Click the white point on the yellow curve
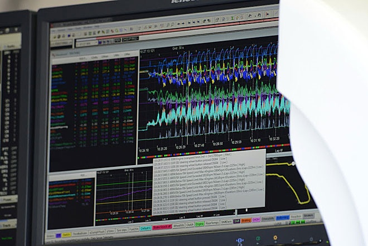This screenshot has height=246, width=368. pos(293,163)
